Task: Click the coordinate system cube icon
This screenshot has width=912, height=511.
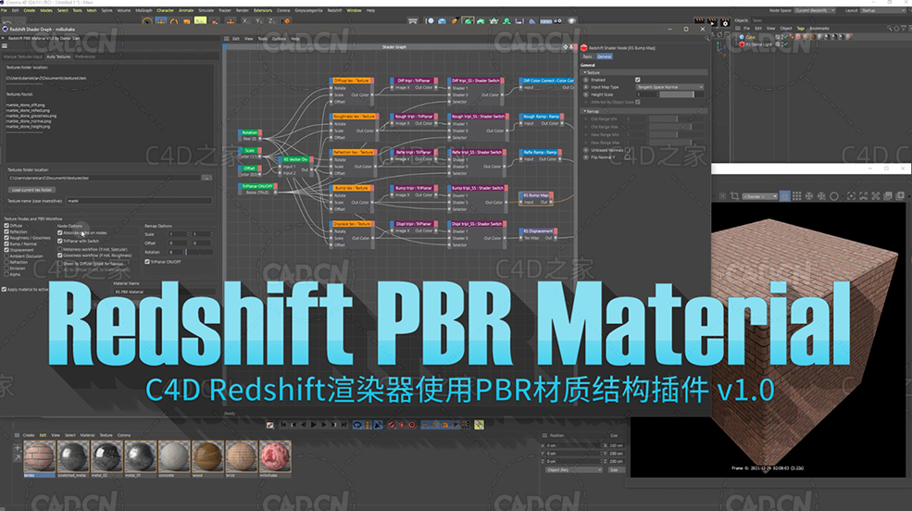Action: coord(287,21)
